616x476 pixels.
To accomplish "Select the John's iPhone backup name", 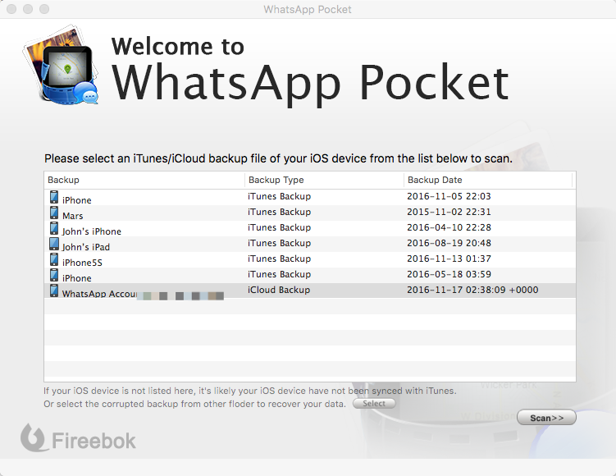I will pyautogui.click(x=92, y=231).
